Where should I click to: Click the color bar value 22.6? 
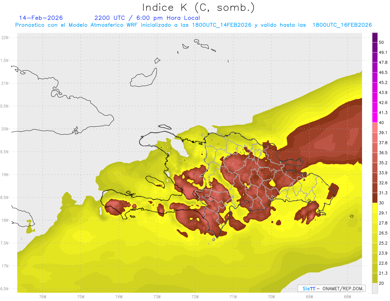point(383,263)
